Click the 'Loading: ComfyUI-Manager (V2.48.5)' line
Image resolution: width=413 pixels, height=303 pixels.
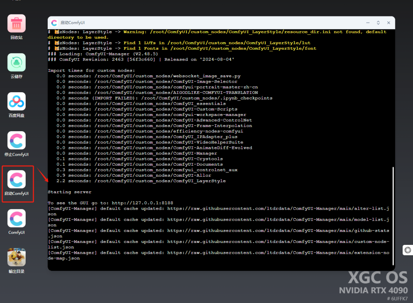[x=103, y=54]
